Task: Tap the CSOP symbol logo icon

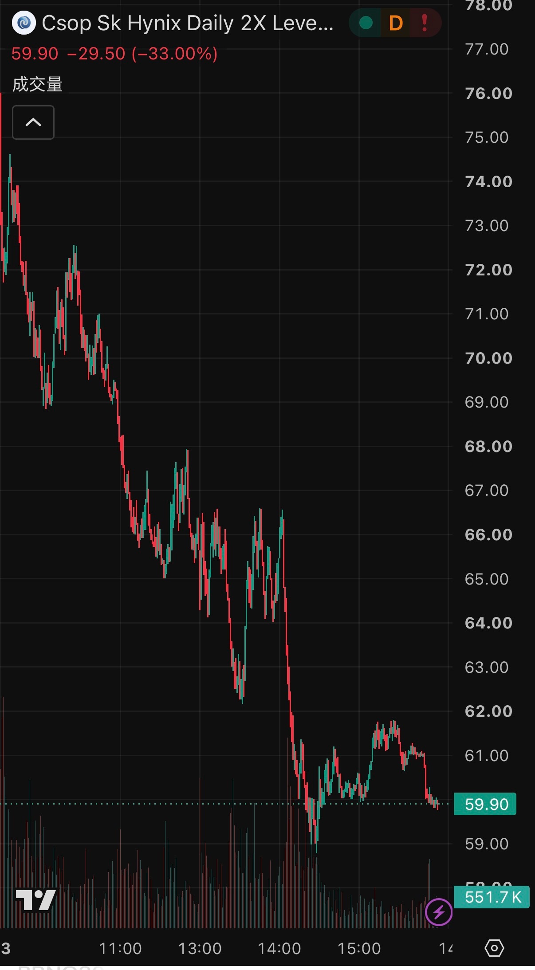Action: pos(24,23)
